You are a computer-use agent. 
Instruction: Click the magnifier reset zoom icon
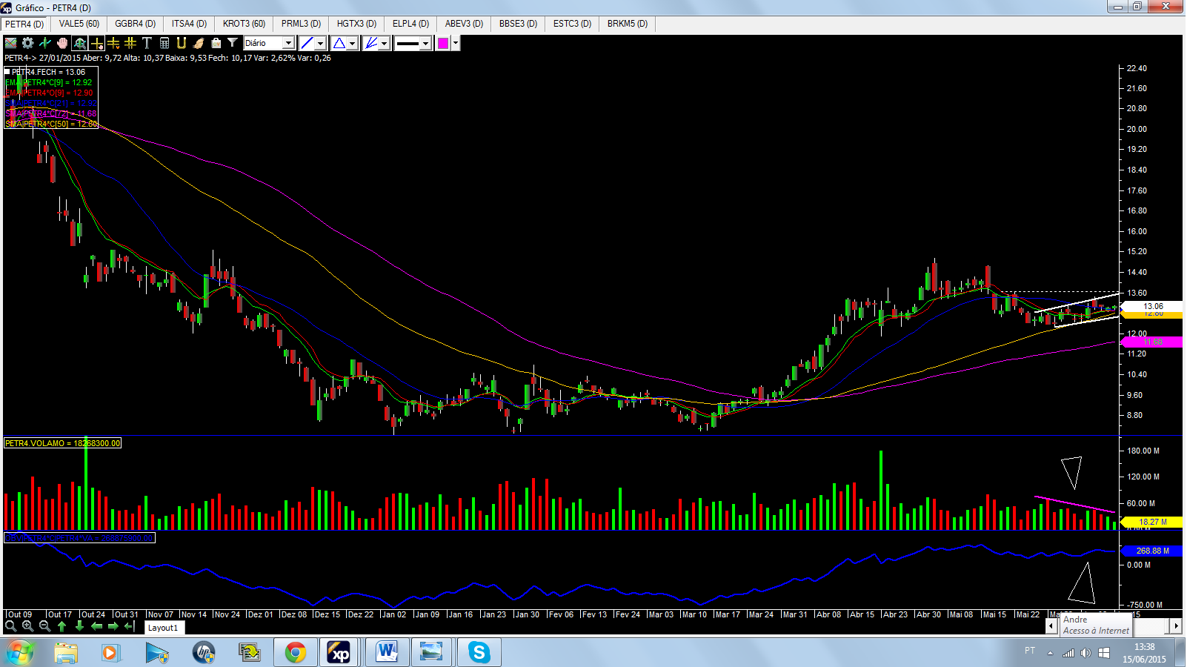point(11,626)
